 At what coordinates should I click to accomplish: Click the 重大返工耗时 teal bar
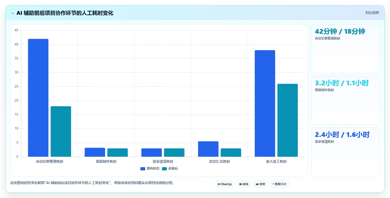(x=287, y=120)
